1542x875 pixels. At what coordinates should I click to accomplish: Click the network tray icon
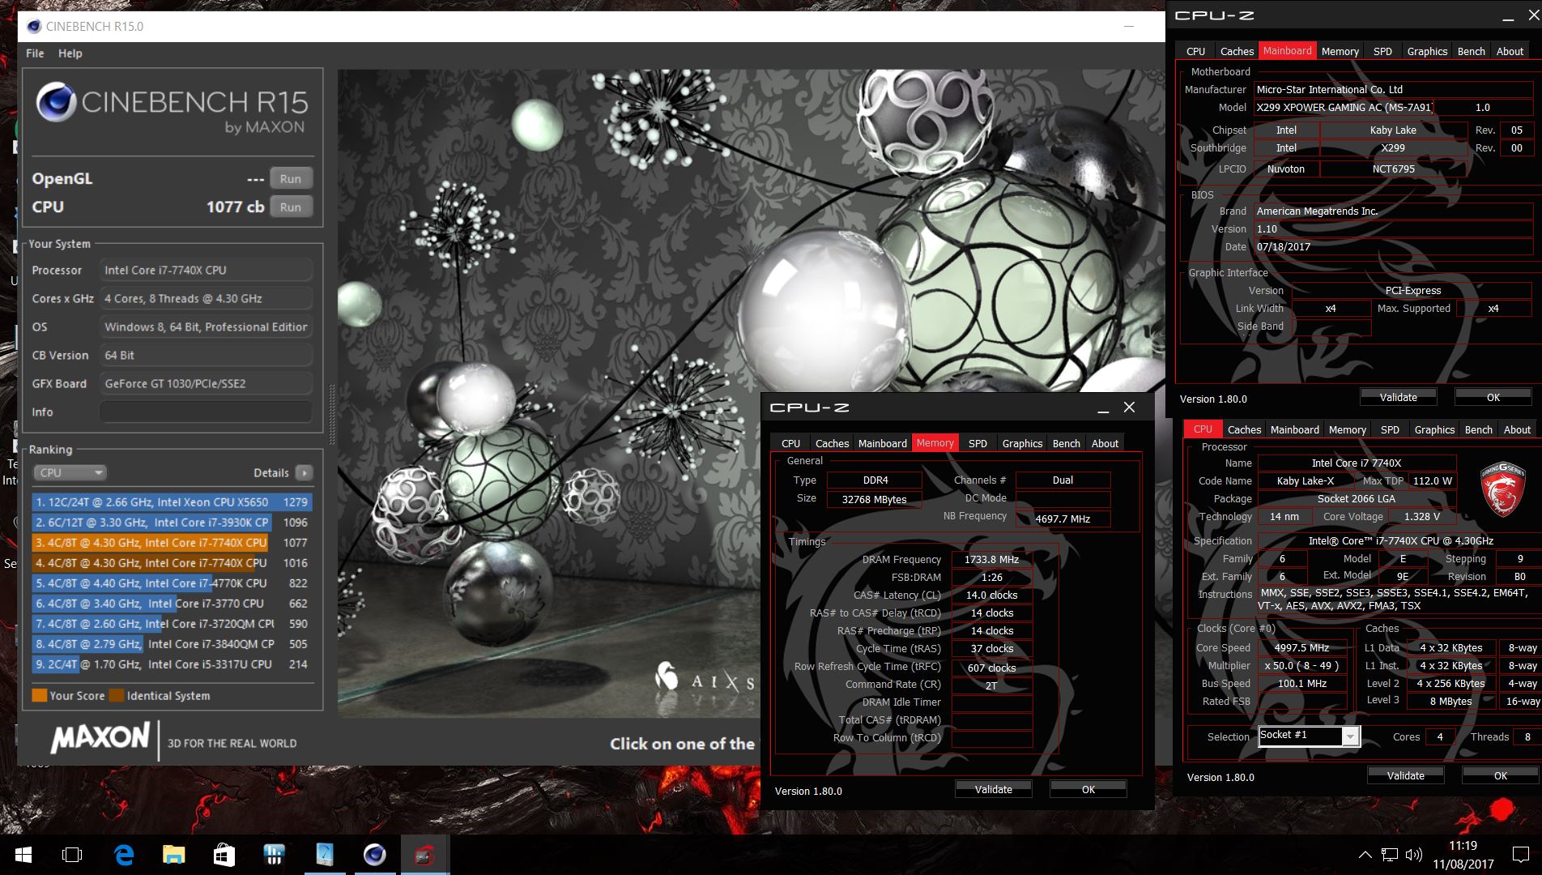coord(1390,855)
